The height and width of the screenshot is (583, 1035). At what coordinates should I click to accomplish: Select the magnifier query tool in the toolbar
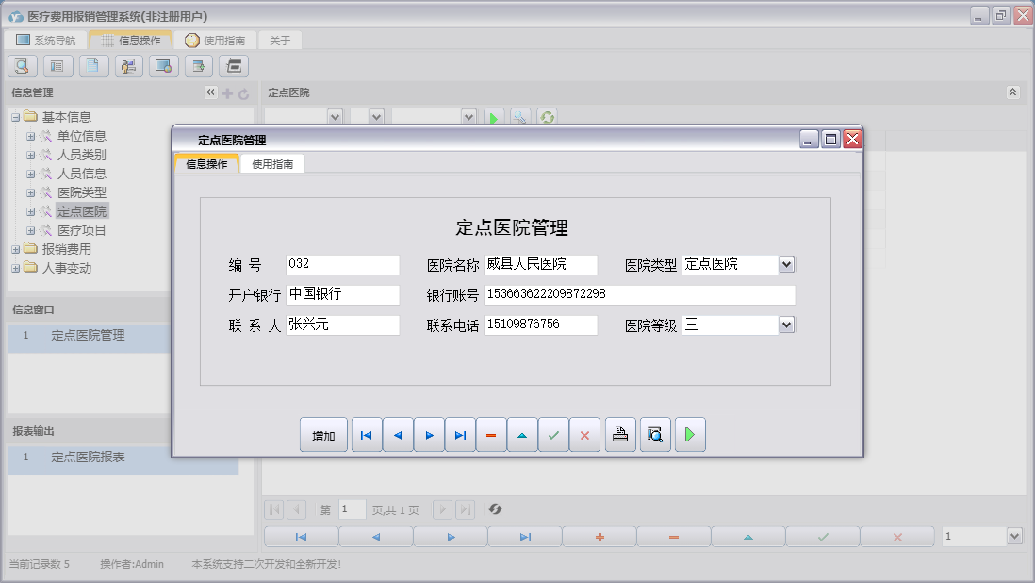click(21, 66)
